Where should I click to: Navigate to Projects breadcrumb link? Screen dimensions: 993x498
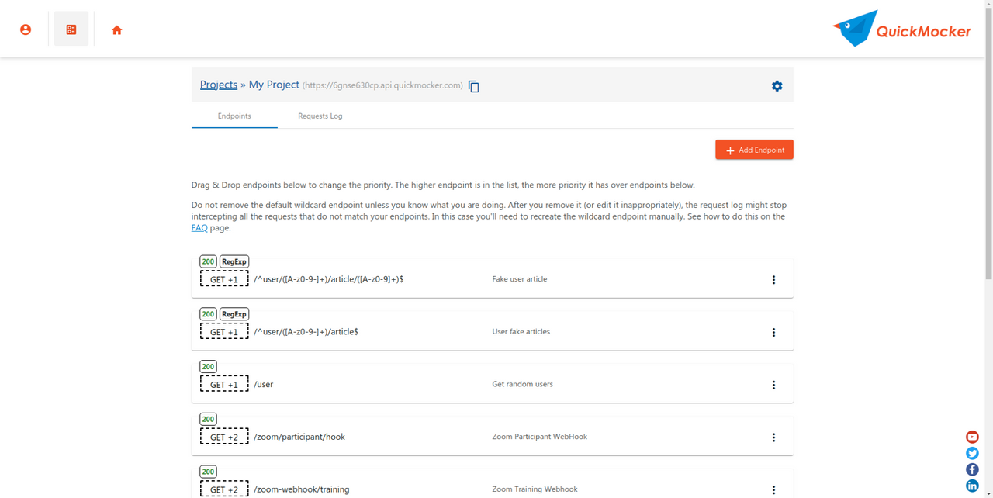pyautogui.click(x=219, y=85)
